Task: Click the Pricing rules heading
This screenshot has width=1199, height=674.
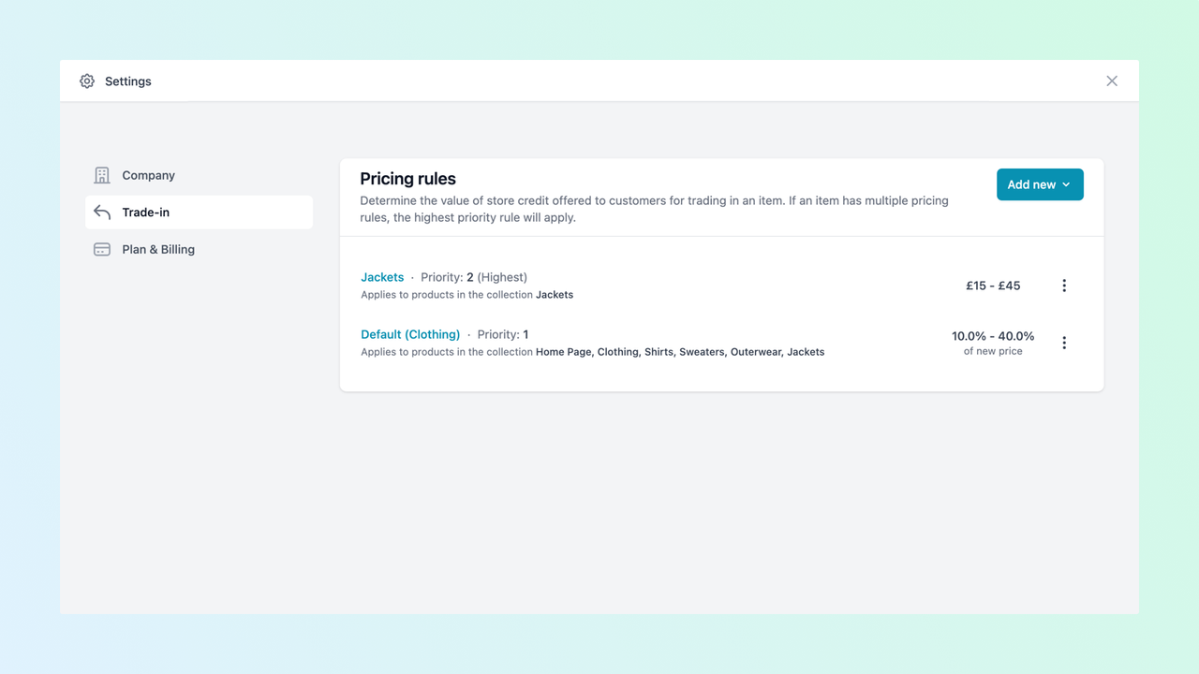Action: point(408,179)
